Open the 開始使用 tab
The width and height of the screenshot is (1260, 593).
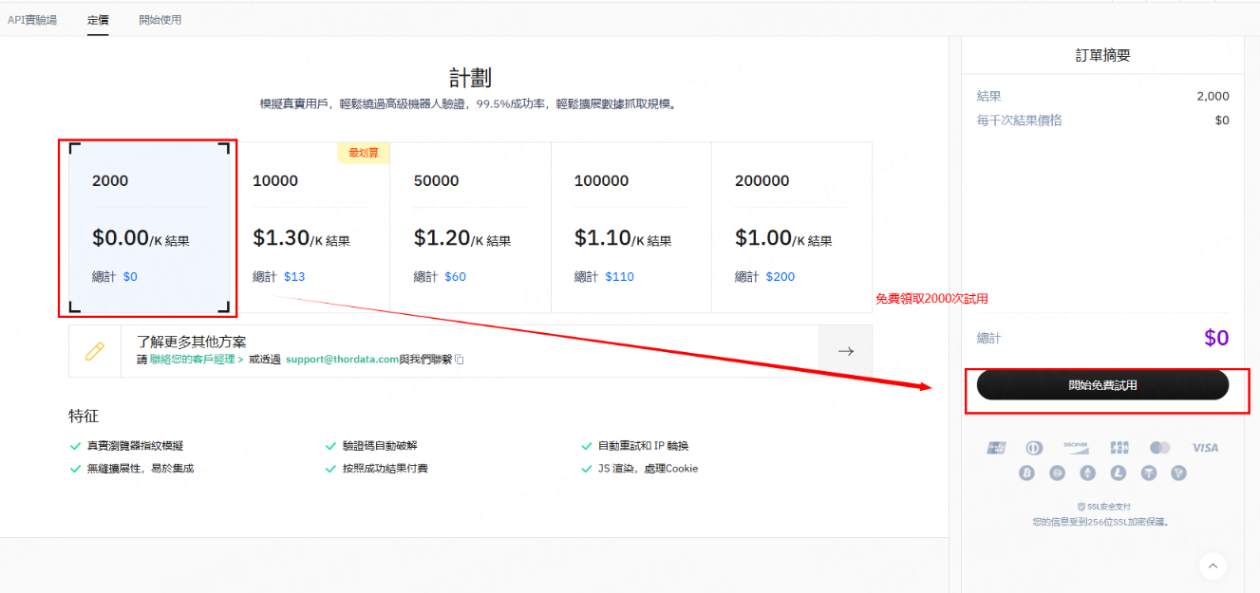[x=160, y=20]
